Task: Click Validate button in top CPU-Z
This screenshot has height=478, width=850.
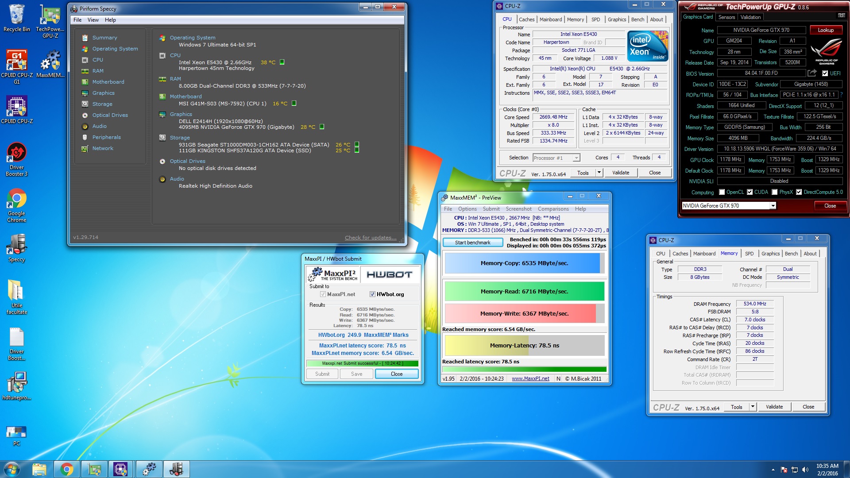Action: click(x=620, y=173)
